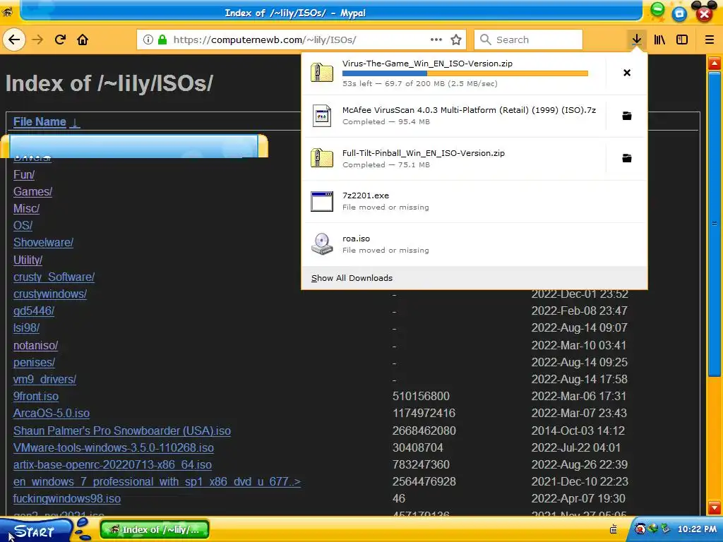
Task: Click the forward navigation arrow
Action: [37, 40]
